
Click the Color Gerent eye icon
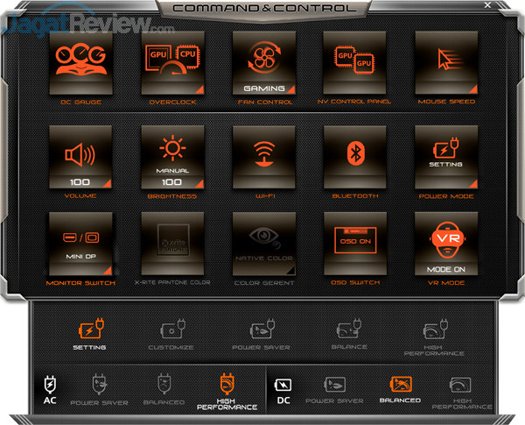pyautogui.click(x=263, y=237)
